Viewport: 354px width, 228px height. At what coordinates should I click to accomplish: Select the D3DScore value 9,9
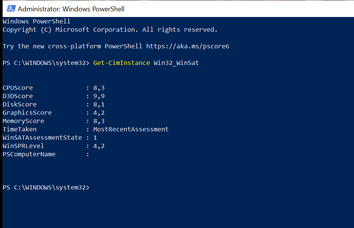click(99, 96)
